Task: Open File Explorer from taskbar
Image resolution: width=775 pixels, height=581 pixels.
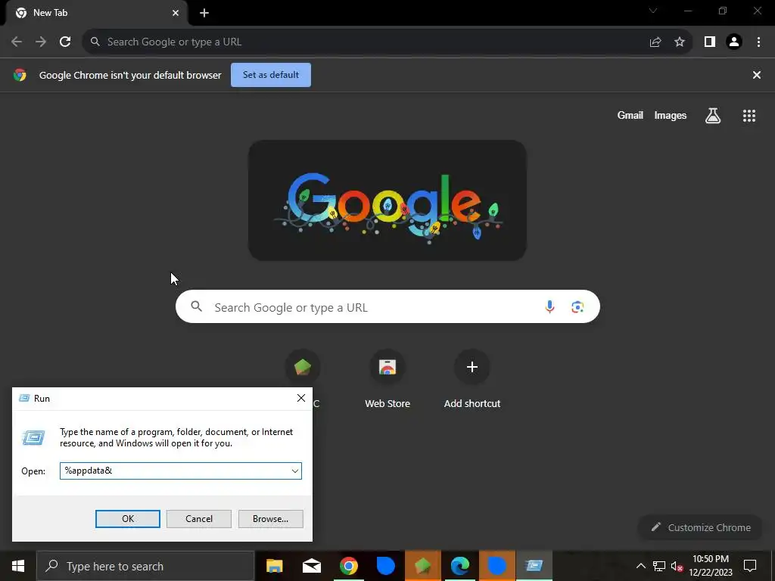Action: click(274, 566)
